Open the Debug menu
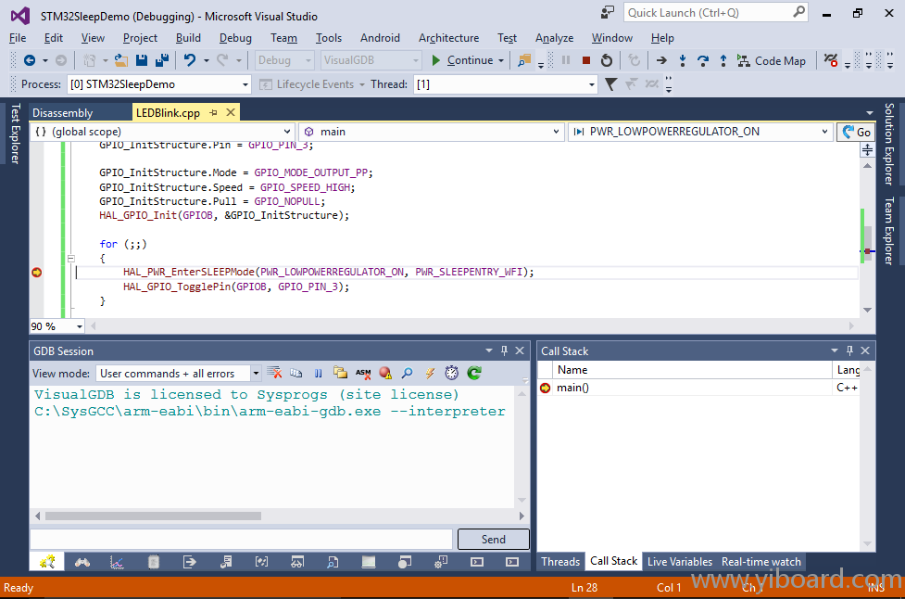 [235, 38]
